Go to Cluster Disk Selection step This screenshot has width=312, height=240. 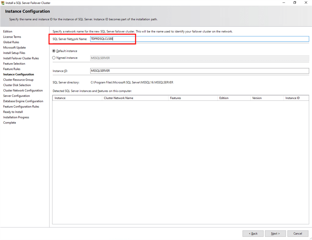coord(17,85)
